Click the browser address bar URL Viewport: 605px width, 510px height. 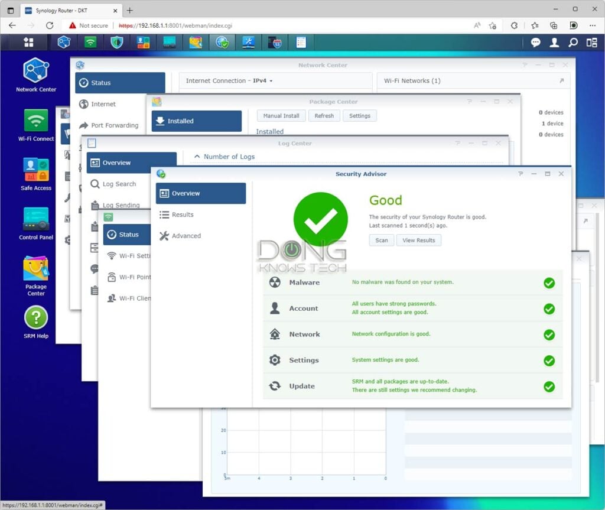(x=175, y=25)
